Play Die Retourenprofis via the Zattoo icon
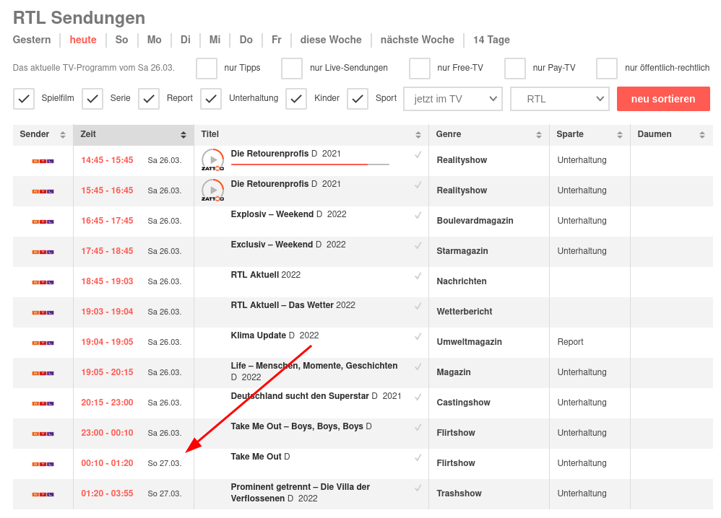Viewport: 721px width, 518px height. [212, 159]
